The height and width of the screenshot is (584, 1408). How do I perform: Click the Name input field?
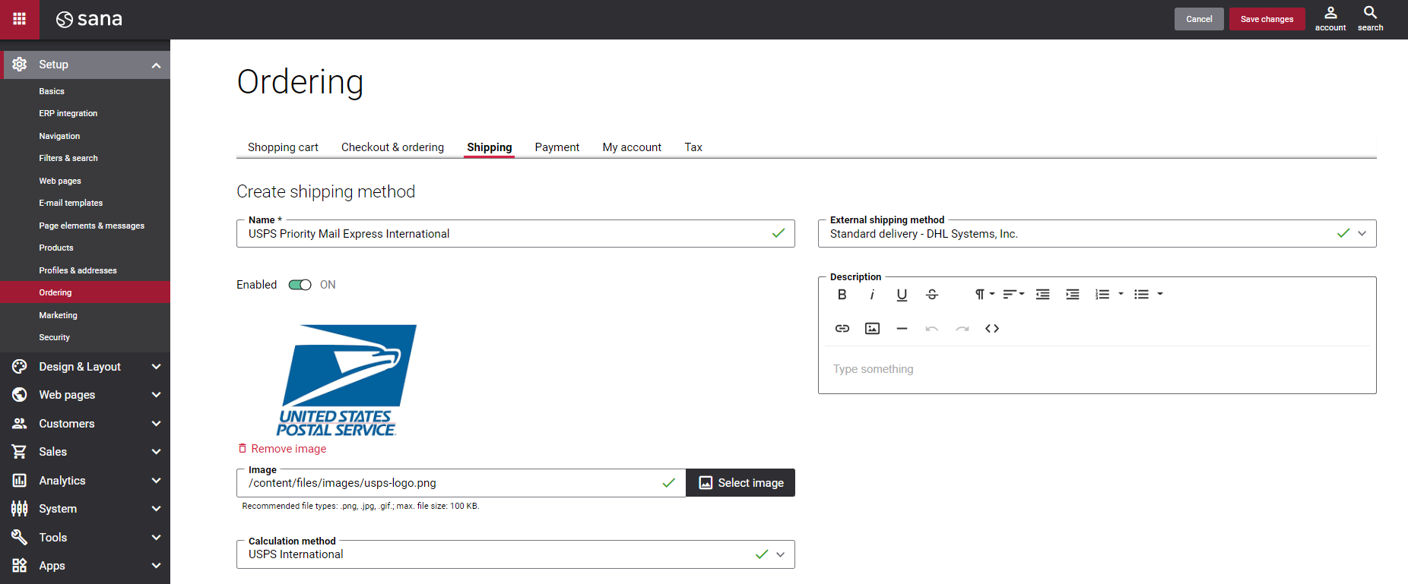515,234
